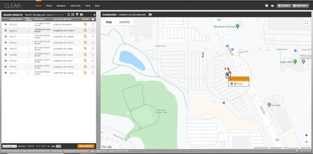
Task: Expand the 10/07/2019 result row
Action: (6, 36)
